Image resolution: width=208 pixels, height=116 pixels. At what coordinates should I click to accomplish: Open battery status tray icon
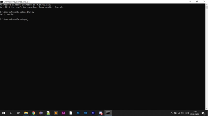(175, 113)
